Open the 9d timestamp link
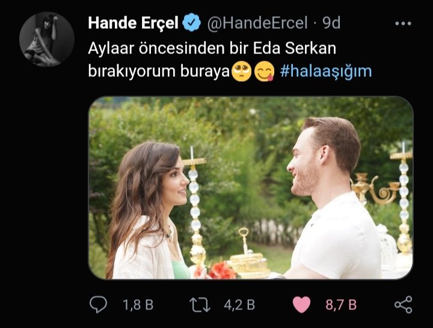The image size is (433, 328). coord(331,23)
